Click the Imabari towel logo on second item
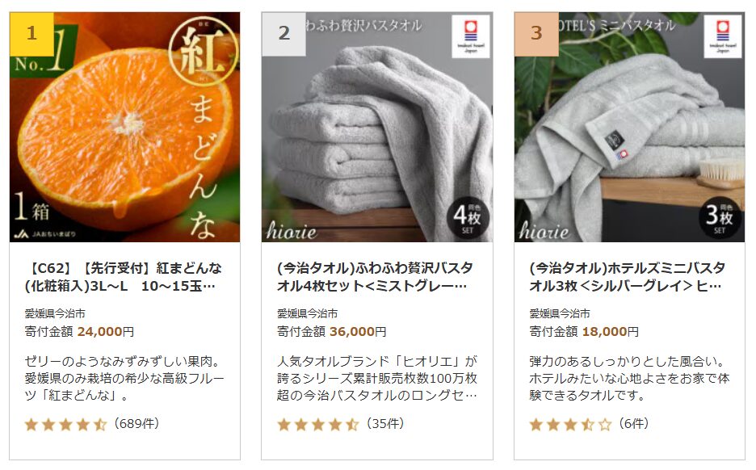Viewport: 756px width, 470px height. click(471, 36)
